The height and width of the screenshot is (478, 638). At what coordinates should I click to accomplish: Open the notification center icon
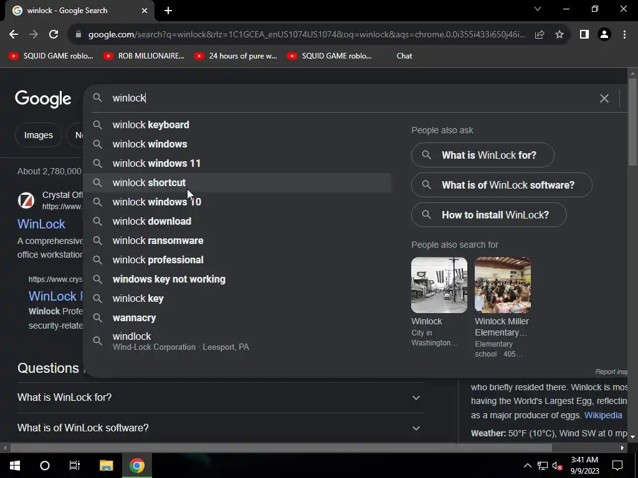[x=617, y=466]
